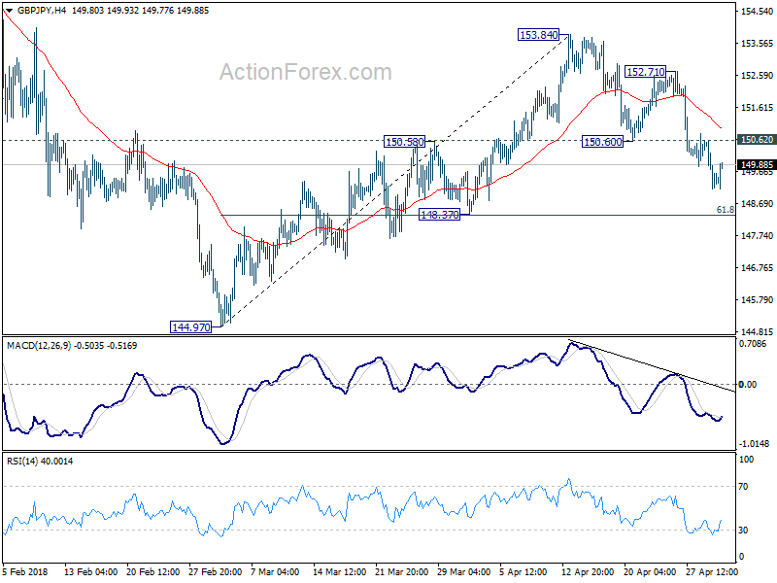Screen dimensions: 777x583
Task: Select the 145.790 price axis value
Action: point(757,300)
